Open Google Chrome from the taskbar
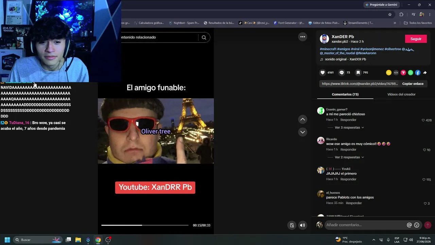The height and width of the screenshot is (245, 435). 98,240
